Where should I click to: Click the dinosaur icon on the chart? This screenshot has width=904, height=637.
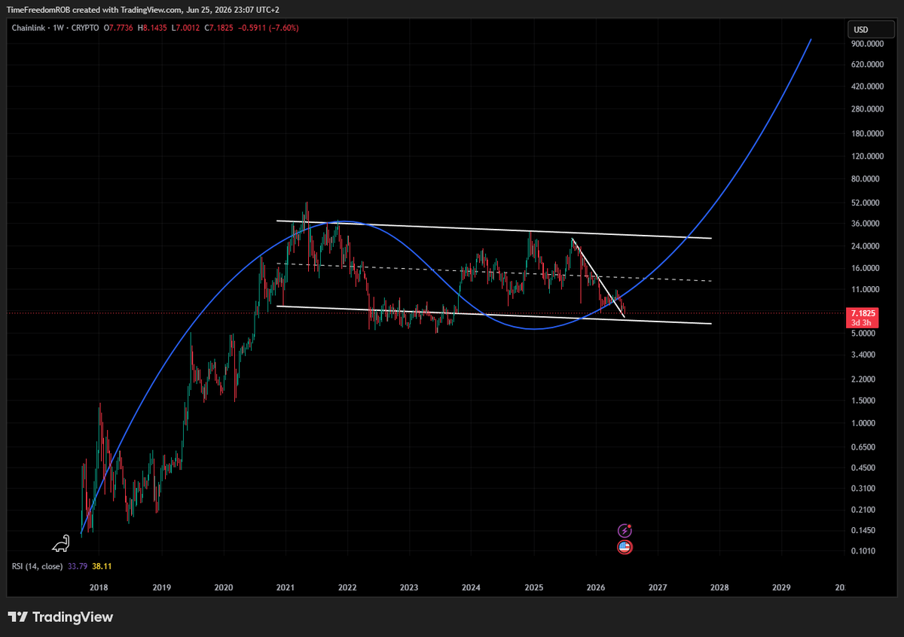pos(61,543)
